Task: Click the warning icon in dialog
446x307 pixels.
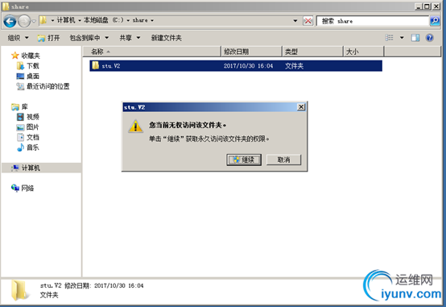Action: [x=135, y=126]
